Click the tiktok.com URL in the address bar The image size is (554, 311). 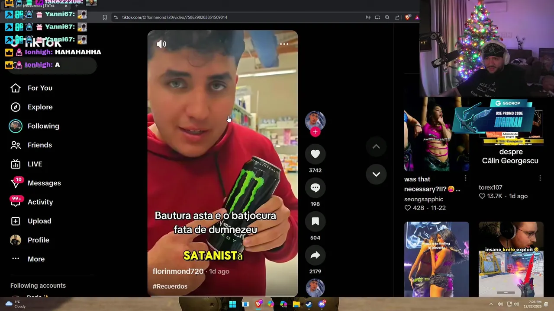(x=174, y=17)
